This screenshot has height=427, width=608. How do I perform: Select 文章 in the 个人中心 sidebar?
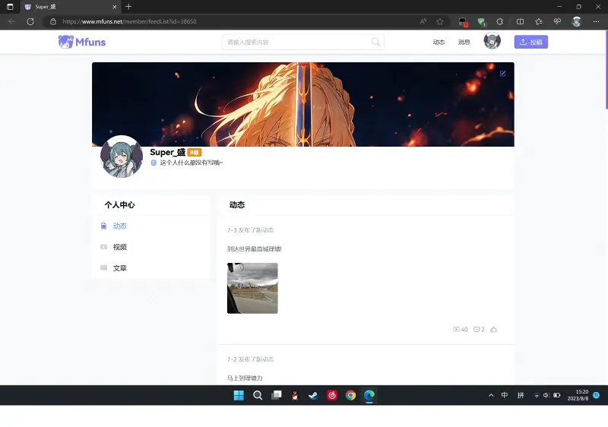pos(119,267)
